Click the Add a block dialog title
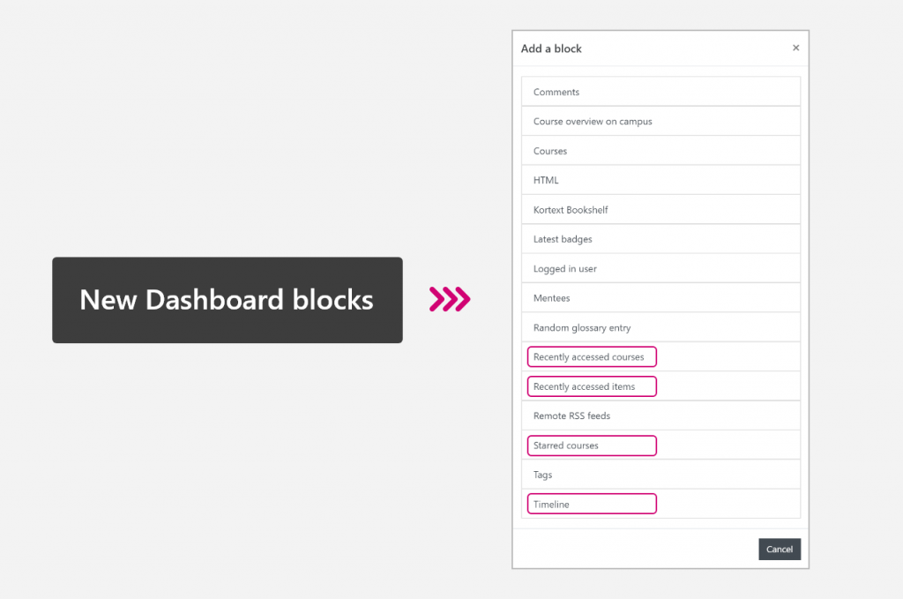 point(550,49)
